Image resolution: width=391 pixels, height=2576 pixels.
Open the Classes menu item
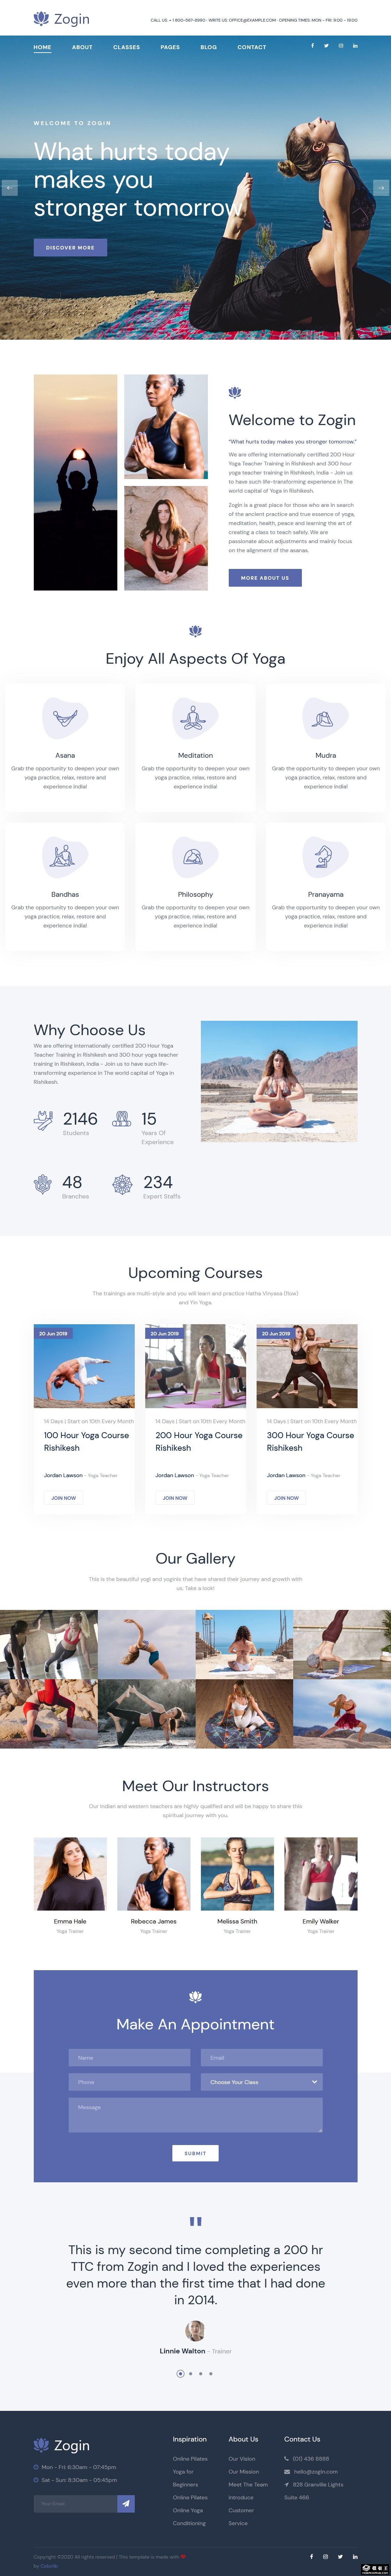coord(126,47)
